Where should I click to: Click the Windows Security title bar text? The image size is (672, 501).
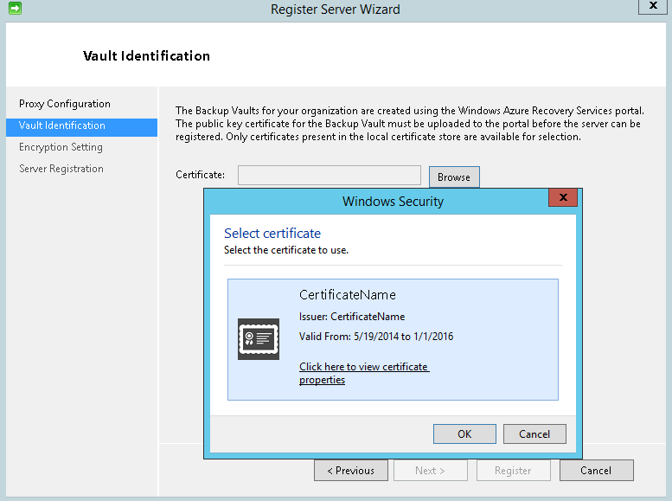click(393, 201)
